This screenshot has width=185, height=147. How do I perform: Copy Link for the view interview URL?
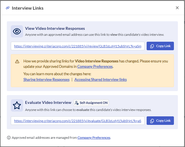160,46
